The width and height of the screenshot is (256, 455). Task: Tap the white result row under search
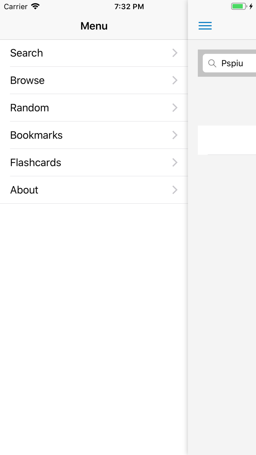(x=227, y=140)
